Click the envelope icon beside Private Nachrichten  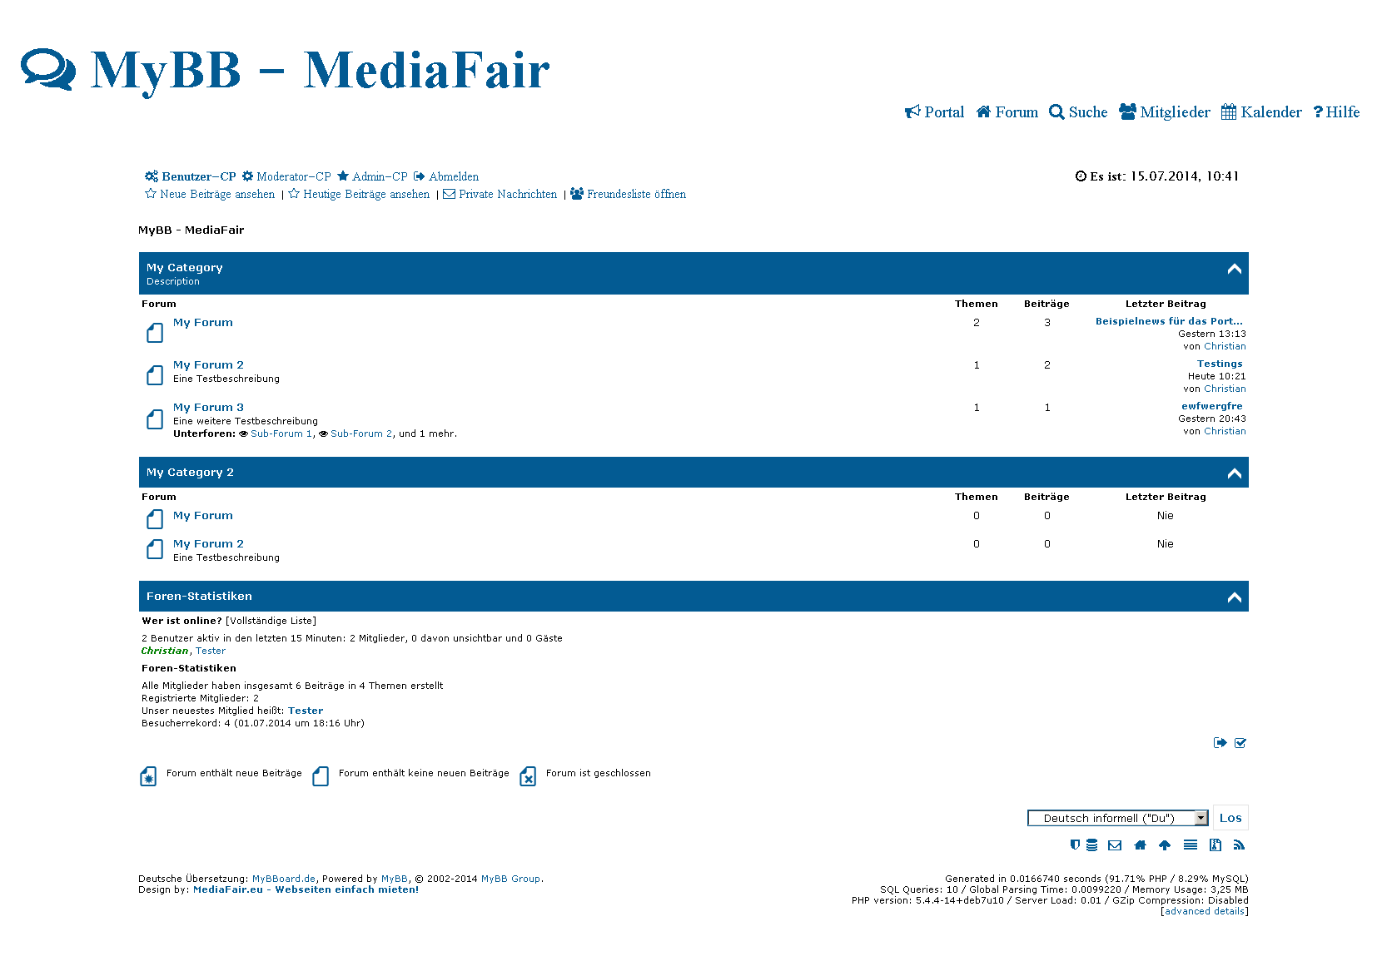click(449, 194)
